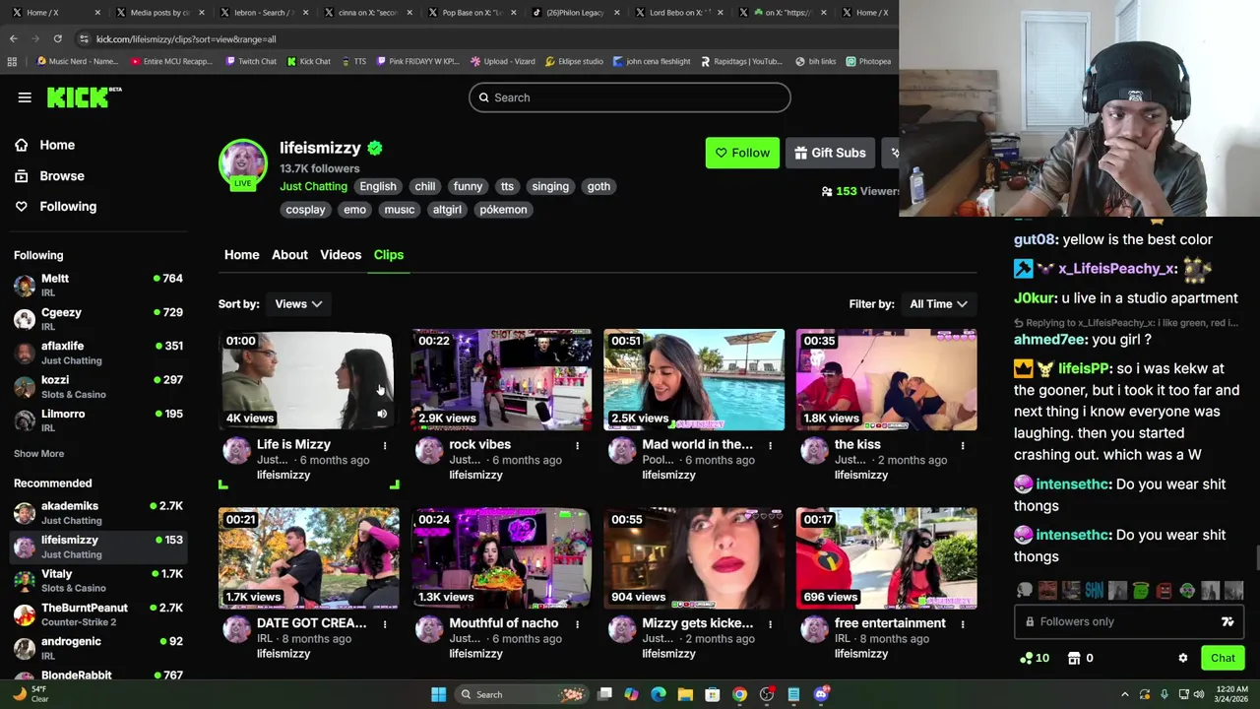Image resolution: width=1260 pixels, height=709 pixels.
Task: Switch to the channel Home tab
Action: pos(242,255)
